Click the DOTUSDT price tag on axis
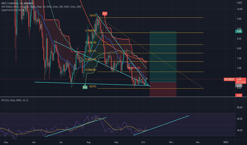Screen dimensions: 247x145 click(229, 79)
